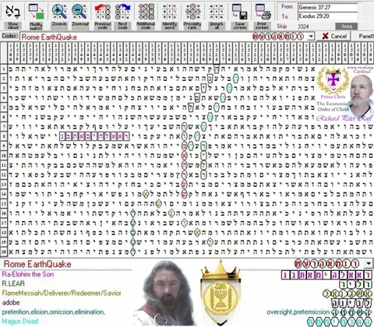This screenshot has width=374, height=327.
Task: Go to the Previous code
Action: (x=103, y=16)
